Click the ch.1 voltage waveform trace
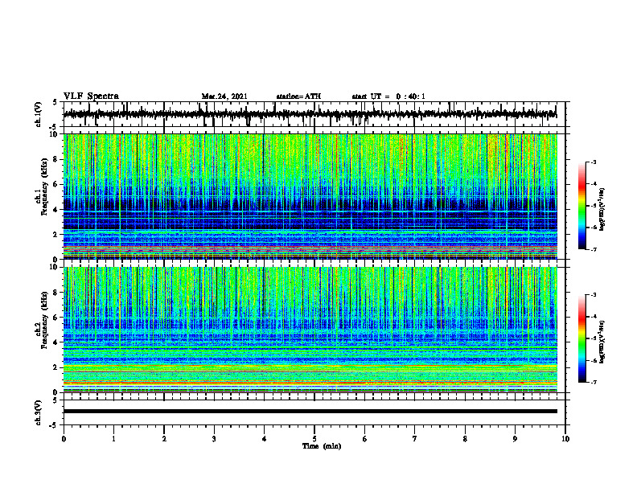 coord(310,114)
